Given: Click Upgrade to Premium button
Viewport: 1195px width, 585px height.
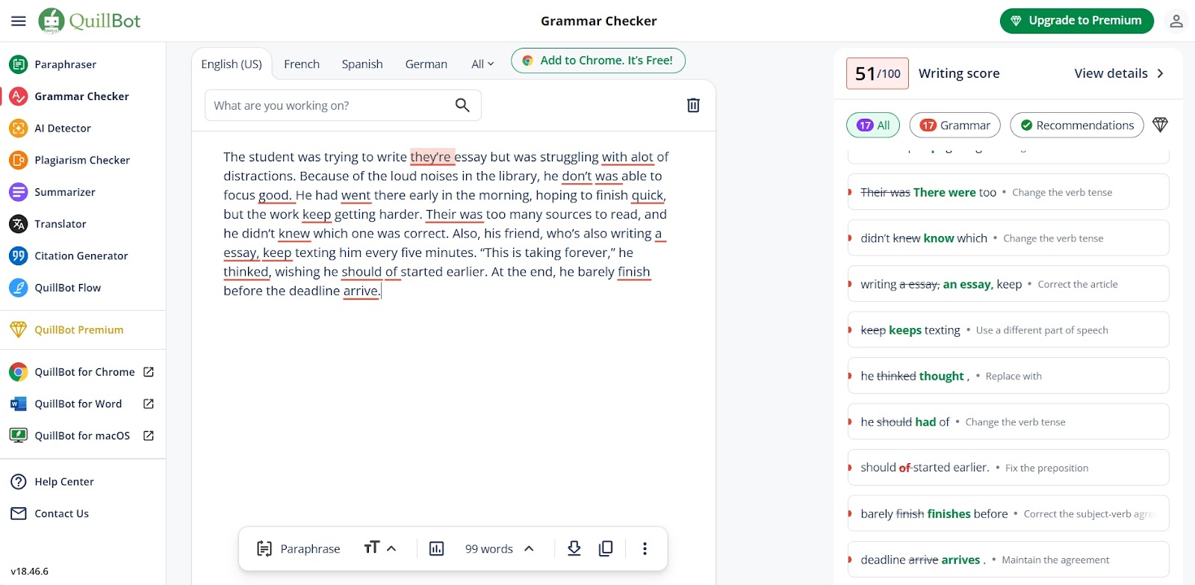Looking at the screenshot, I should coord(1077,21).
